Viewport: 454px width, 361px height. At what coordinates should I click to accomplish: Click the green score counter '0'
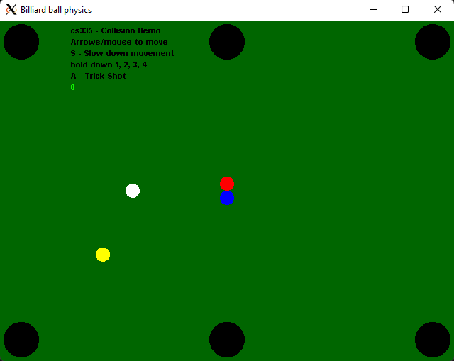coord(72,87)
